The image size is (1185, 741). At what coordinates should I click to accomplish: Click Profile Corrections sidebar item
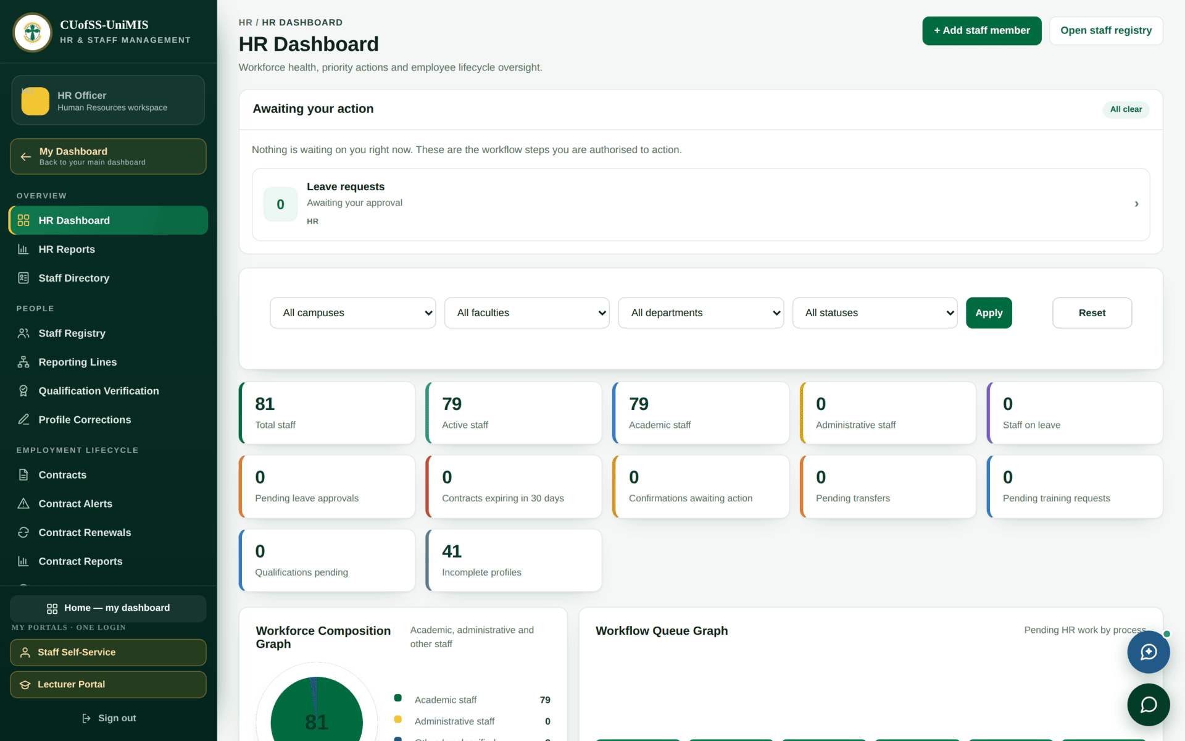(x=108, y=420)
